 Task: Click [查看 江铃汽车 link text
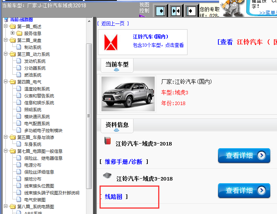[x=240, y=42]
